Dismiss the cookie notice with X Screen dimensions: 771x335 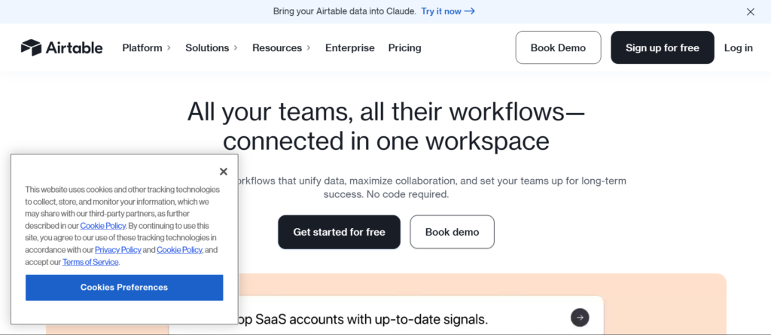tap(223, 172)
